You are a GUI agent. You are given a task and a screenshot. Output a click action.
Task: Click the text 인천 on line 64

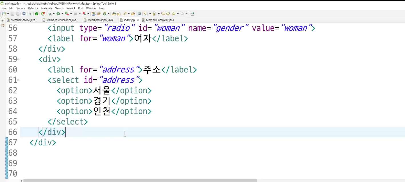coord(102,111)
